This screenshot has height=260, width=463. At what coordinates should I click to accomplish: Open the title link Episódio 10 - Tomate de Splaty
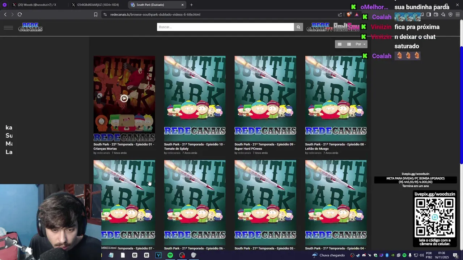(x=194, y=146)
